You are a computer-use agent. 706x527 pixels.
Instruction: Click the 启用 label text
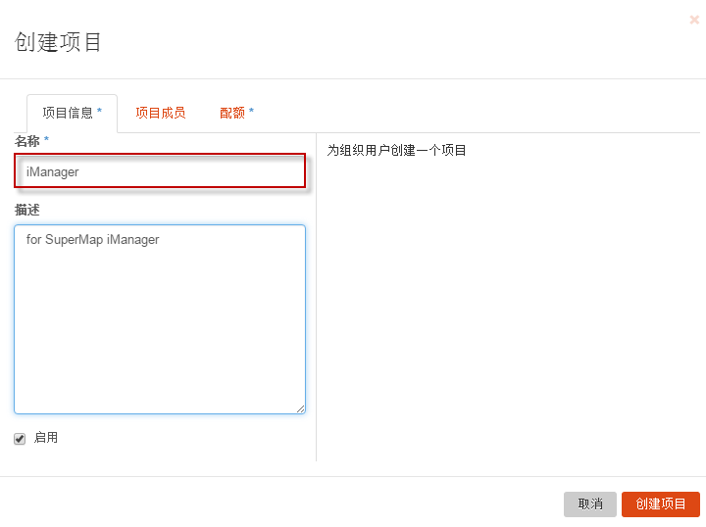[46, 438]
